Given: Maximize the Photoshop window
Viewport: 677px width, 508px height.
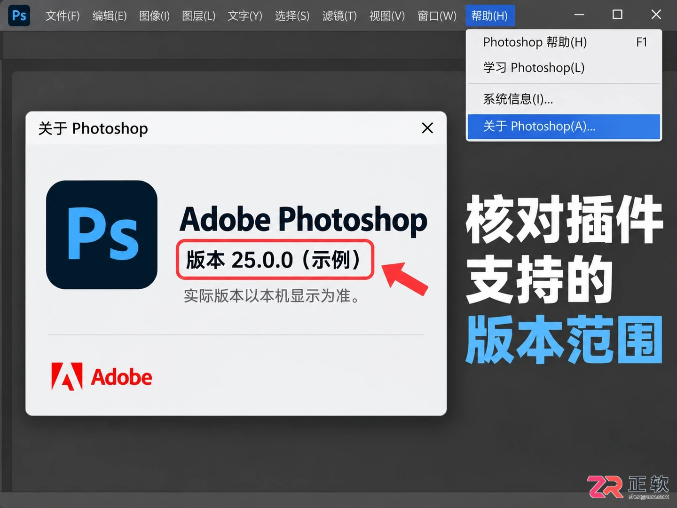Looking at the screenshot, I should click(x=617, y=15).
